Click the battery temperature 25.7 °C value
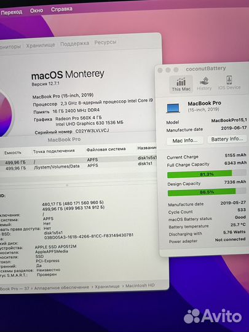The height and width of the screenshot is (332, 249). (238, 224)
